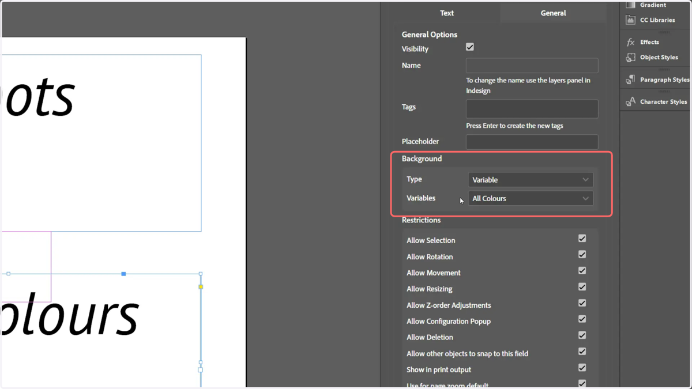The height and width of the screenshot is (389, 692).
Task: Open the Background Type dropdown
Action: (x=531, y=180)
